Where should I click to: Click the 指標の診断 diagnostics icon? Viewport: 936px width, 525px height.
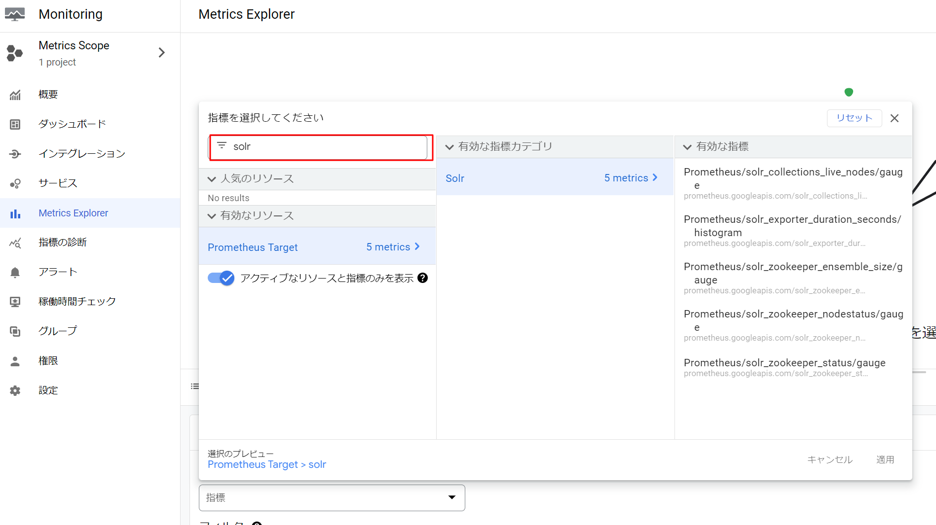15,243
